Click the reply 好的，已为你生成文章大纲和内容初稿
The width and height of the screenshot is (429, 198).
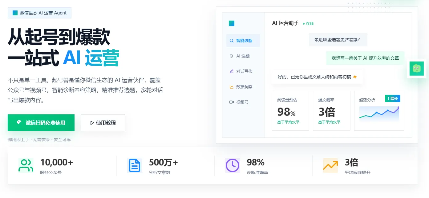tap(317, 77)
